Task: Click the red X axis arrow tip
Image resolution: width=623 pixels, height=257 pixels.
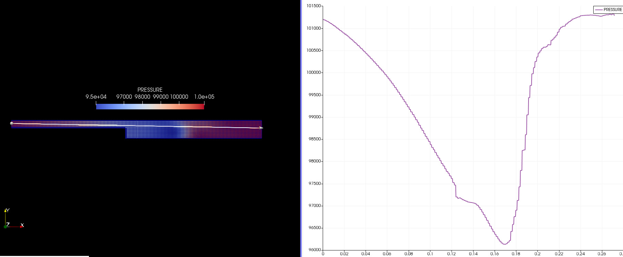Action: pyautogui.click(x=22, y=226)
